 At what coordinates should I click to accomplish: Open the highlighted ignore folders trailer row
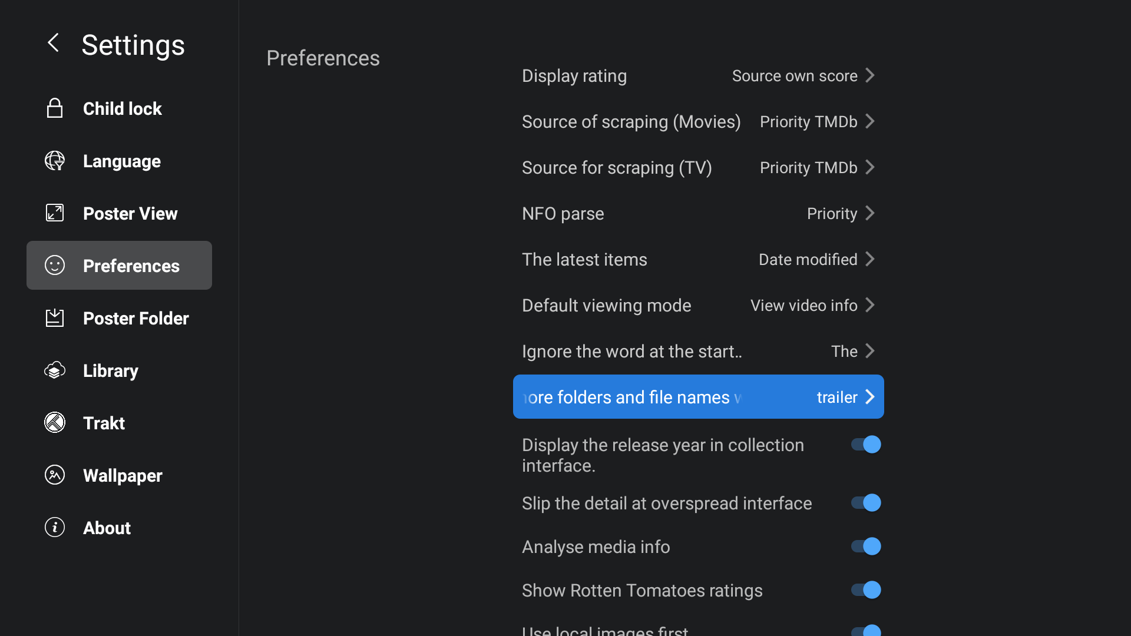pyautogui.click(x=699, y=397)
